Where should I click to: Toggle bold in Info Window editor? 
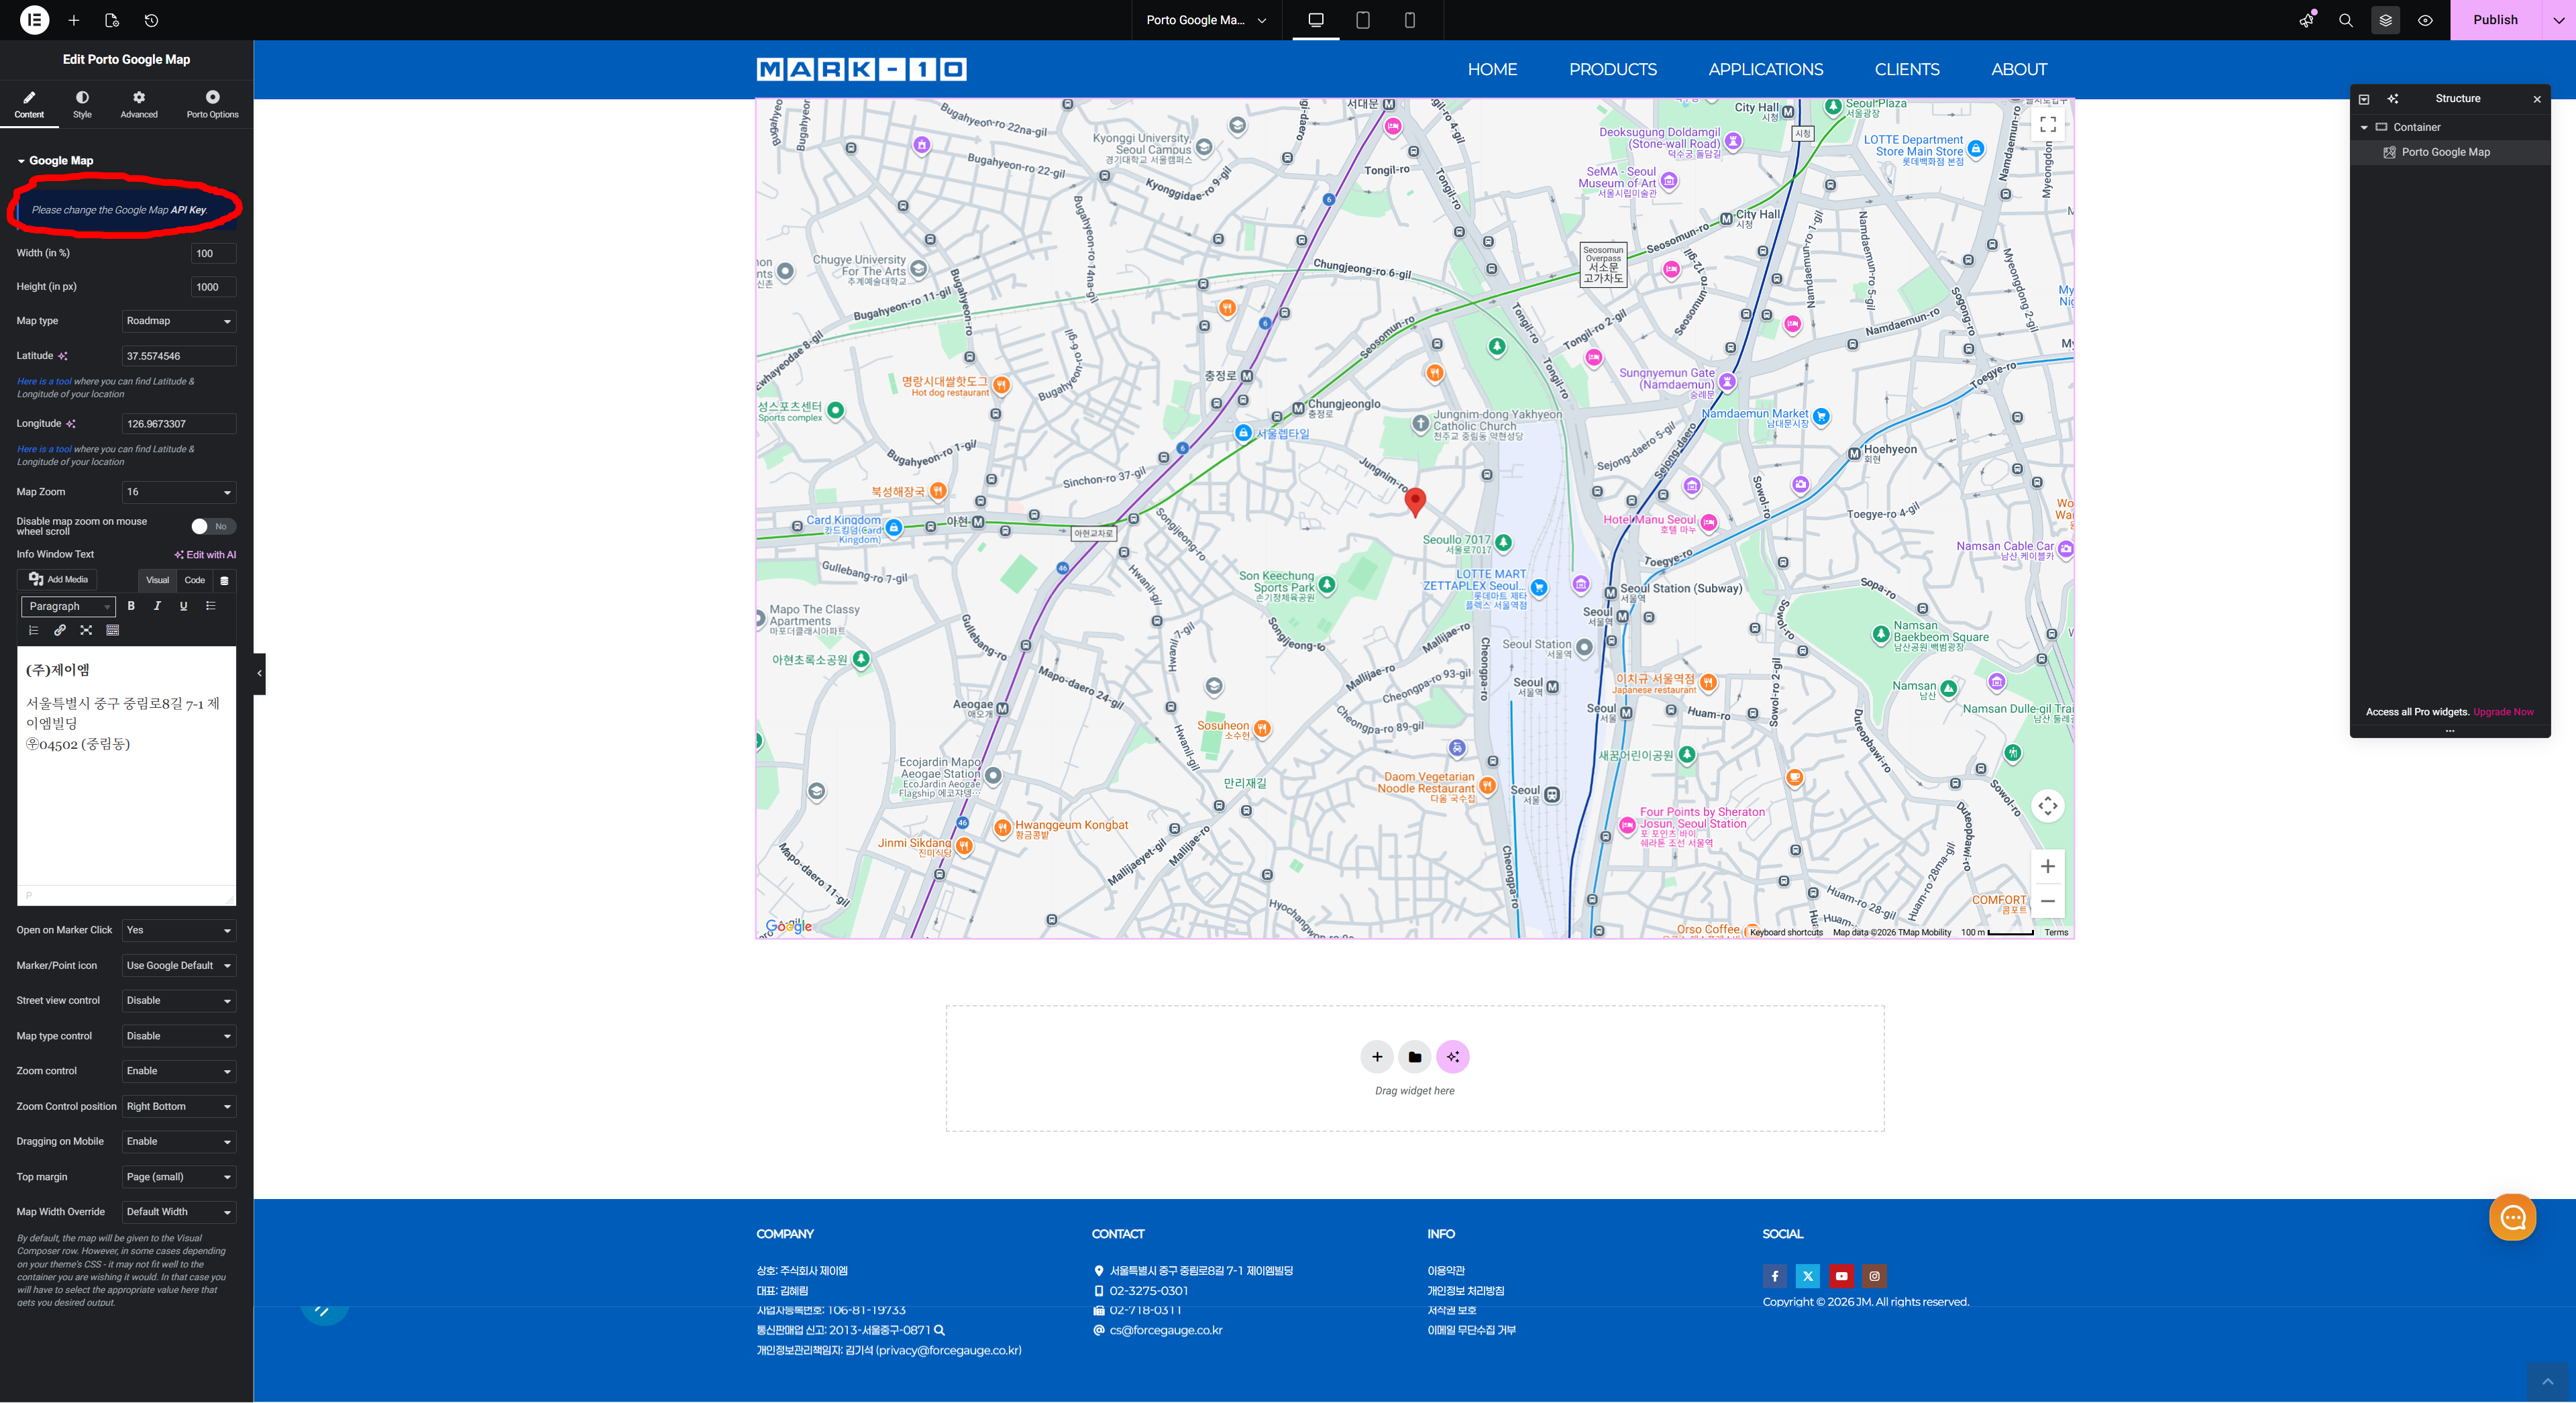(x=131, y=606)
